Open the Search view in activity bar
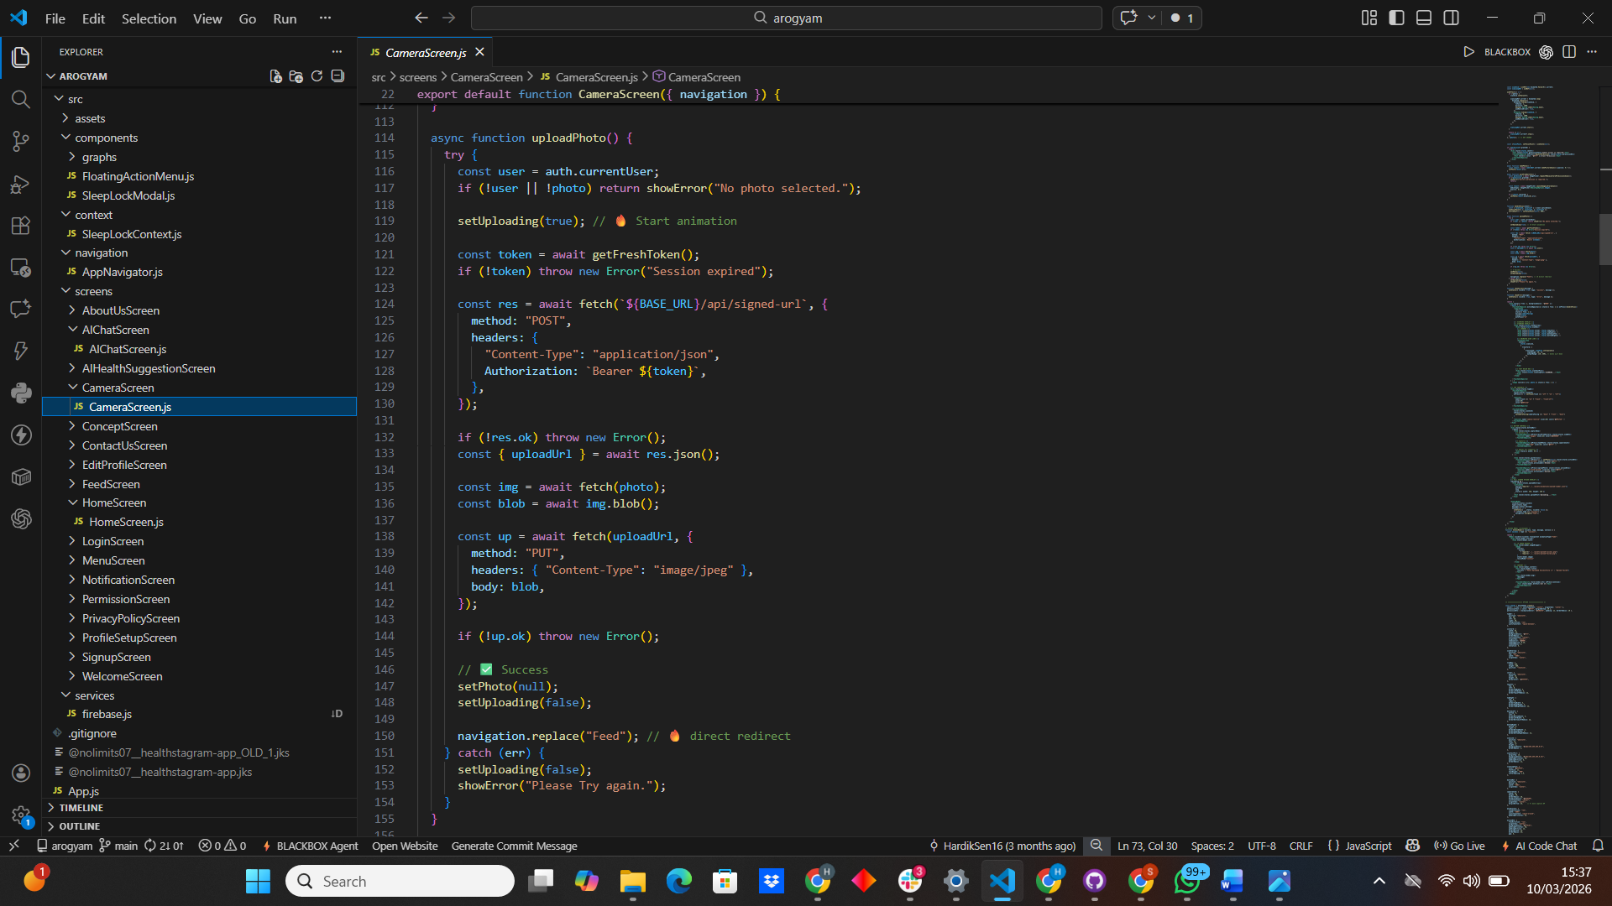The height and width of the screenshot is (906, 1612). pyautogui.click(x=21, y=99)
